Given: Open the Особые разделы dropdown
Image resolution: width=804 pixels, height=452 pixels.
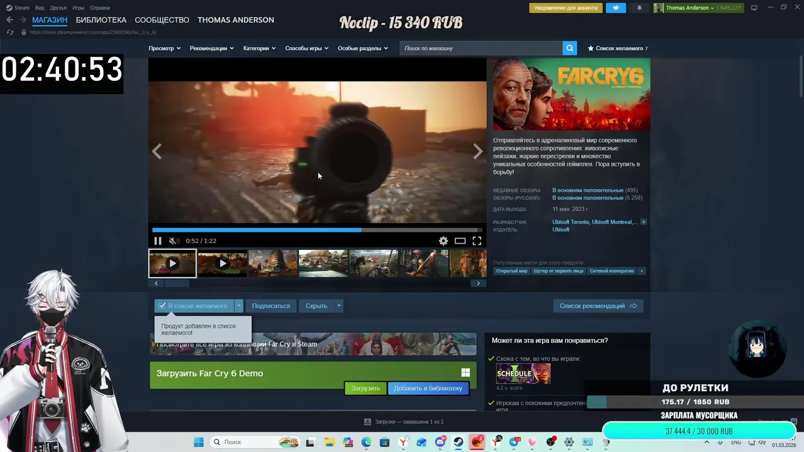Looking at the screenshot, I should coord(363,48).
